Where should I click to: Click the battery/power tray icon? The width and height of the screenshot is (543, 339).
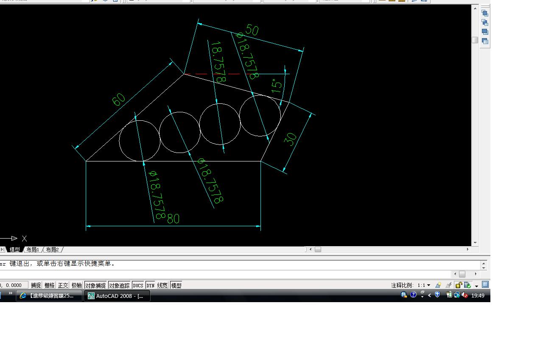[449, 295]
